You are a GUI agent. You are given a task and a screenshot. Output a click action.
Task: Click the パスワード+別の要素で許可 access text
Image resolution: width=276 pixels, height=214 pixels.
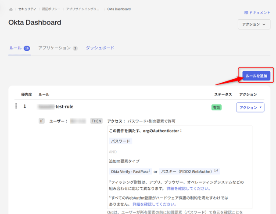tap(151, 121)
